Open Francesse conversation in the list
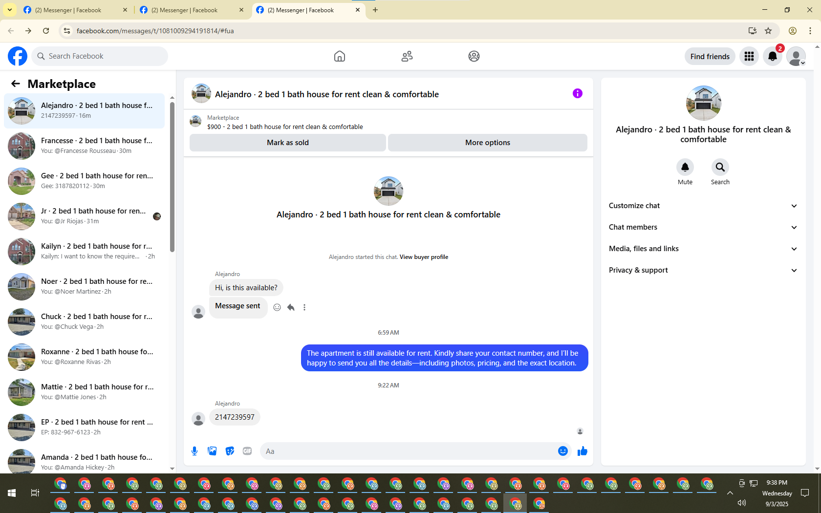The height and width of the screenshot is (513, 821). tap(84, 146)
